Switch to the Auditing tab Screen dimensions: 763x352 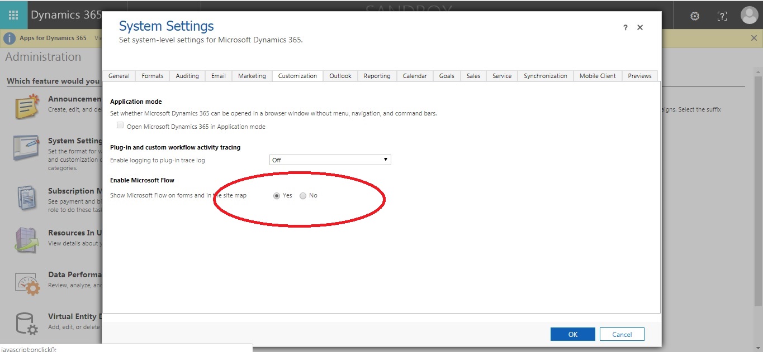coord(187,76)
